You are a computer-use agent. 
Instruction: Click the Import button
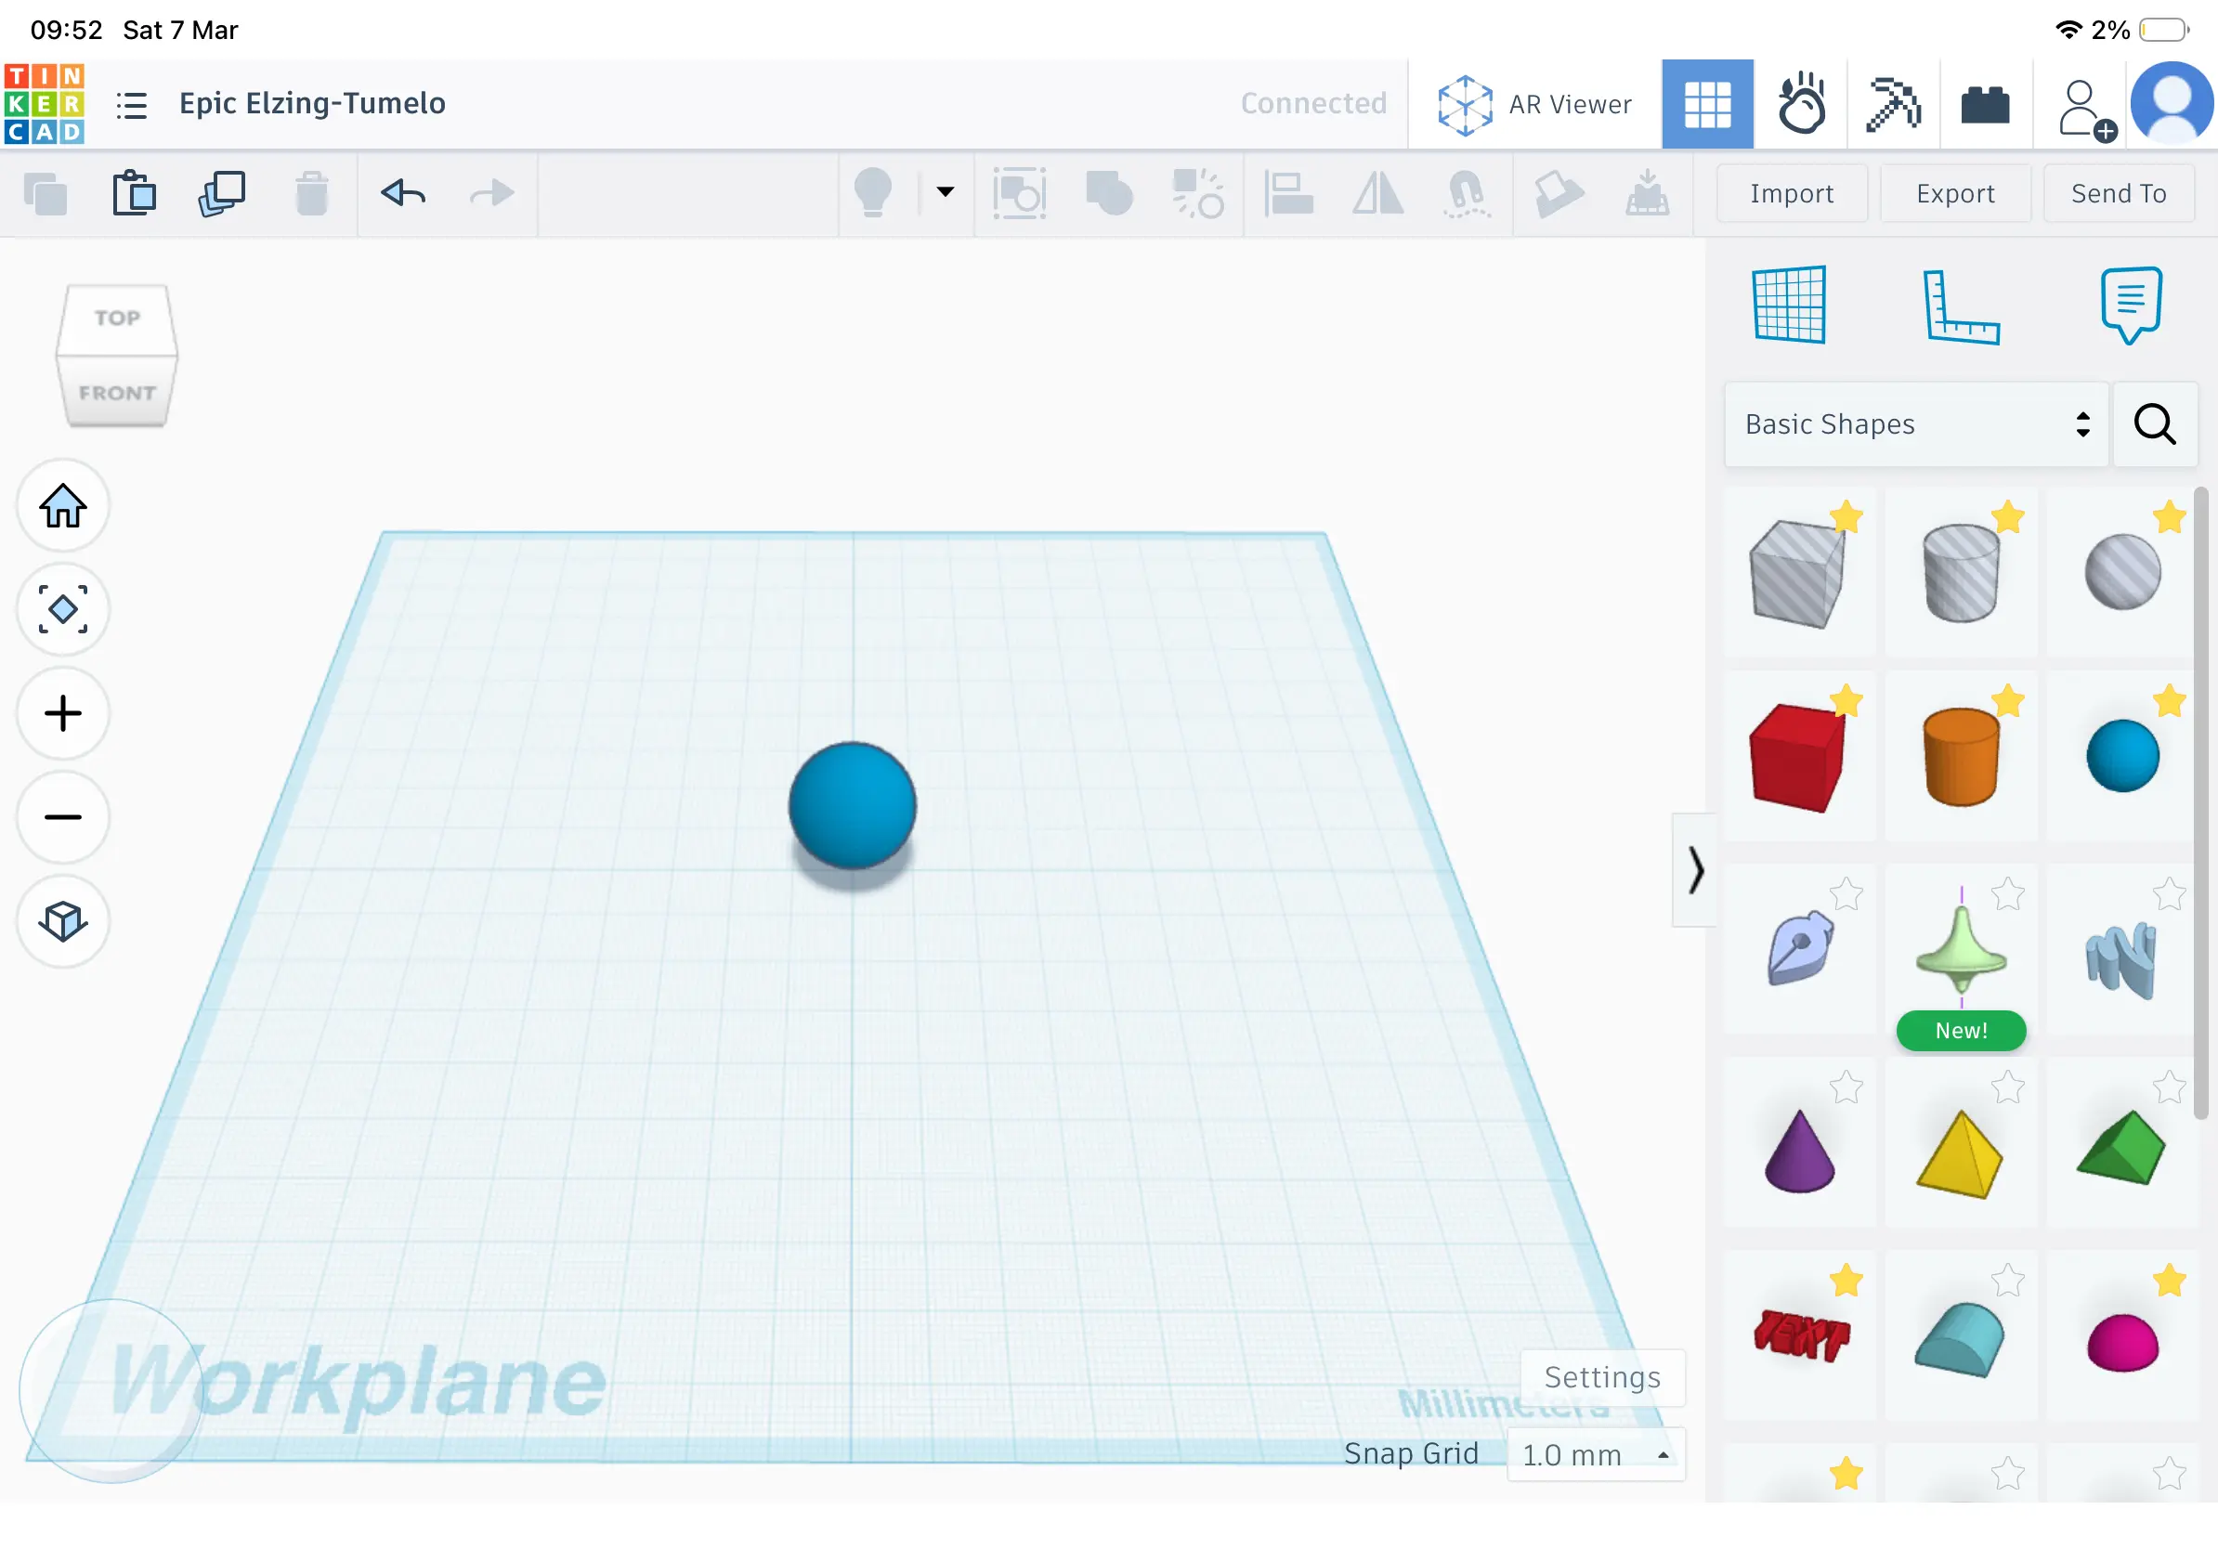tap(1791, 194)
